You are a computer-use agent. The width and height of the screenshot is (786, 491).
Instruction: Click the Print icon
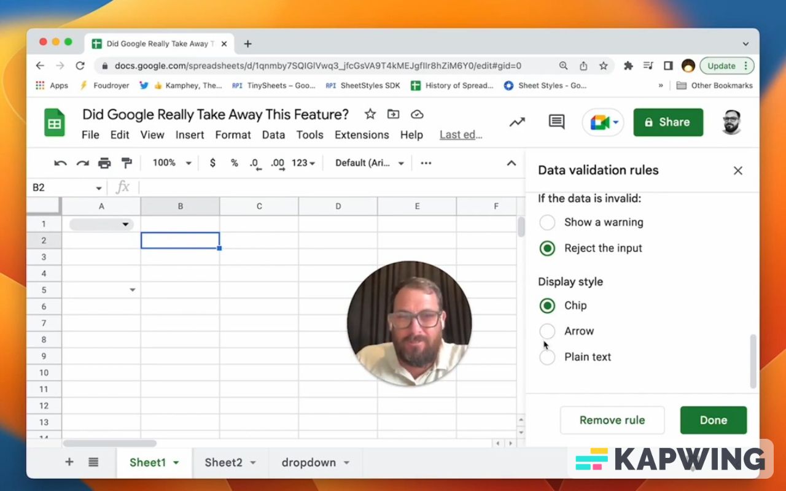104,163
